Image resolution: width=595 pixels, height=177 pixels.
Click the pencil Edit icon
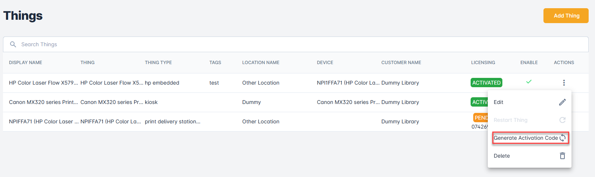(x=562, y=102)
